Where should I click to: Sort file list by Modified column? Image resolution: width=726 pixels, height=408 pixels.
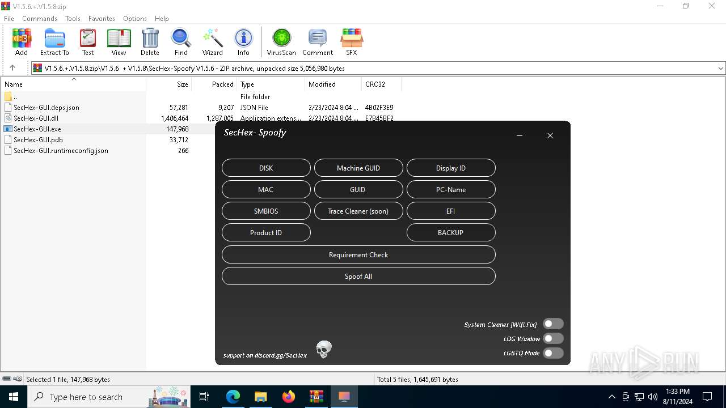coord(333,84)
